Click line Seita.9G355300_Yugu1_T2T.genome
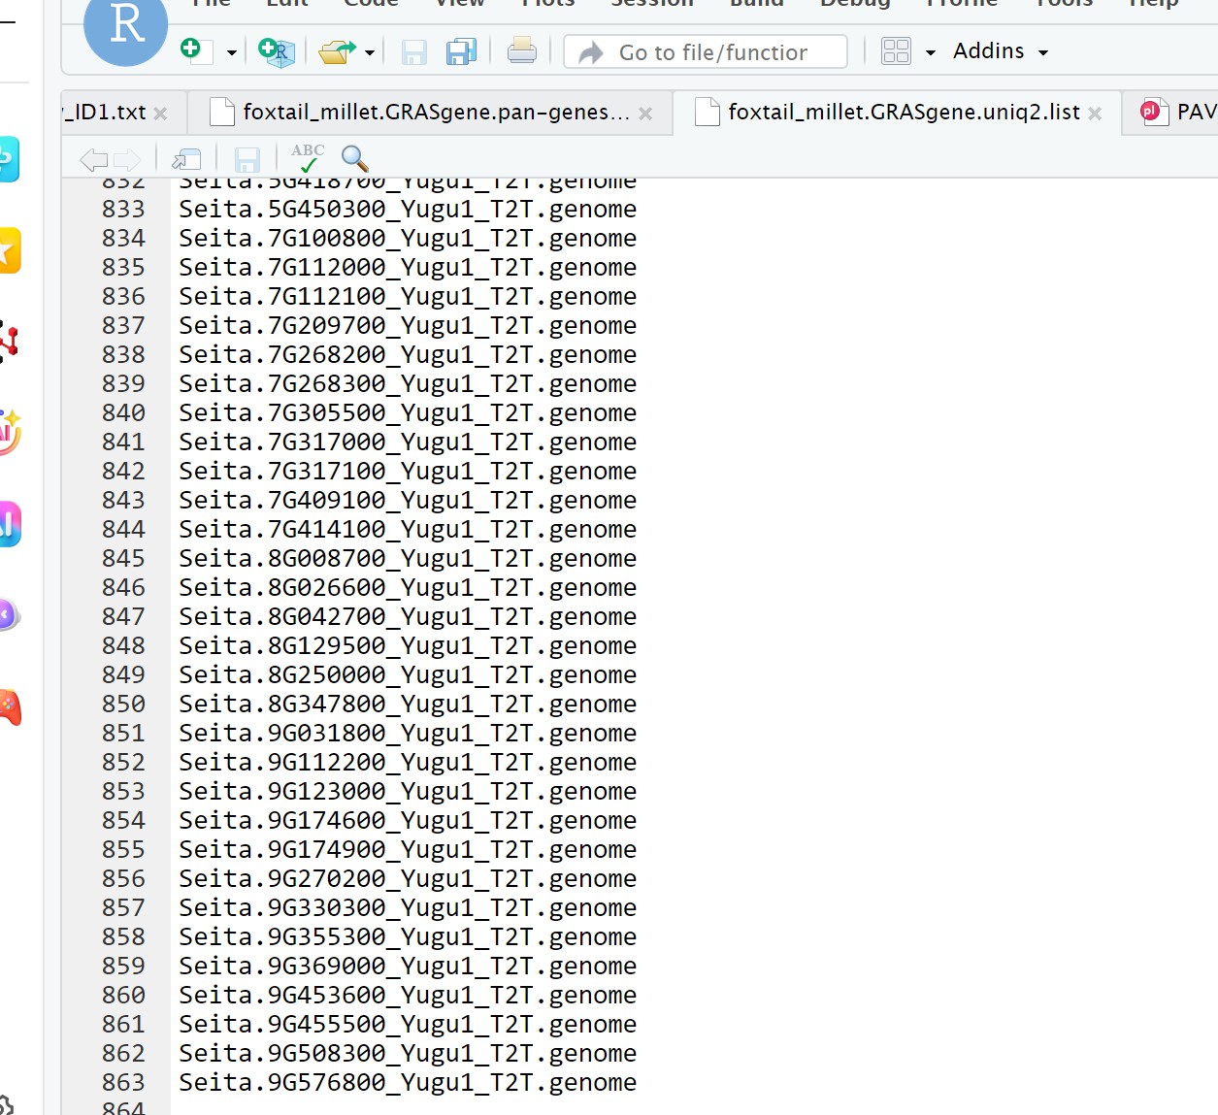The width and height of the screenshot is (1218, 1115). click(408, 937)
